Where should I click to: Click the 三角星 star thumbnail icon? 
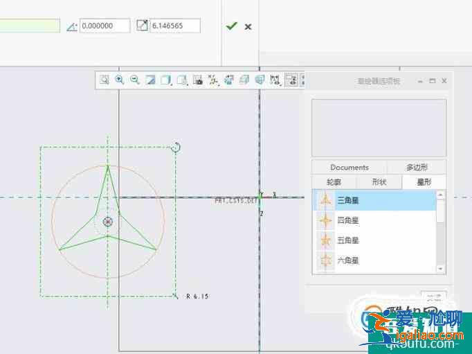click(325, 200)
